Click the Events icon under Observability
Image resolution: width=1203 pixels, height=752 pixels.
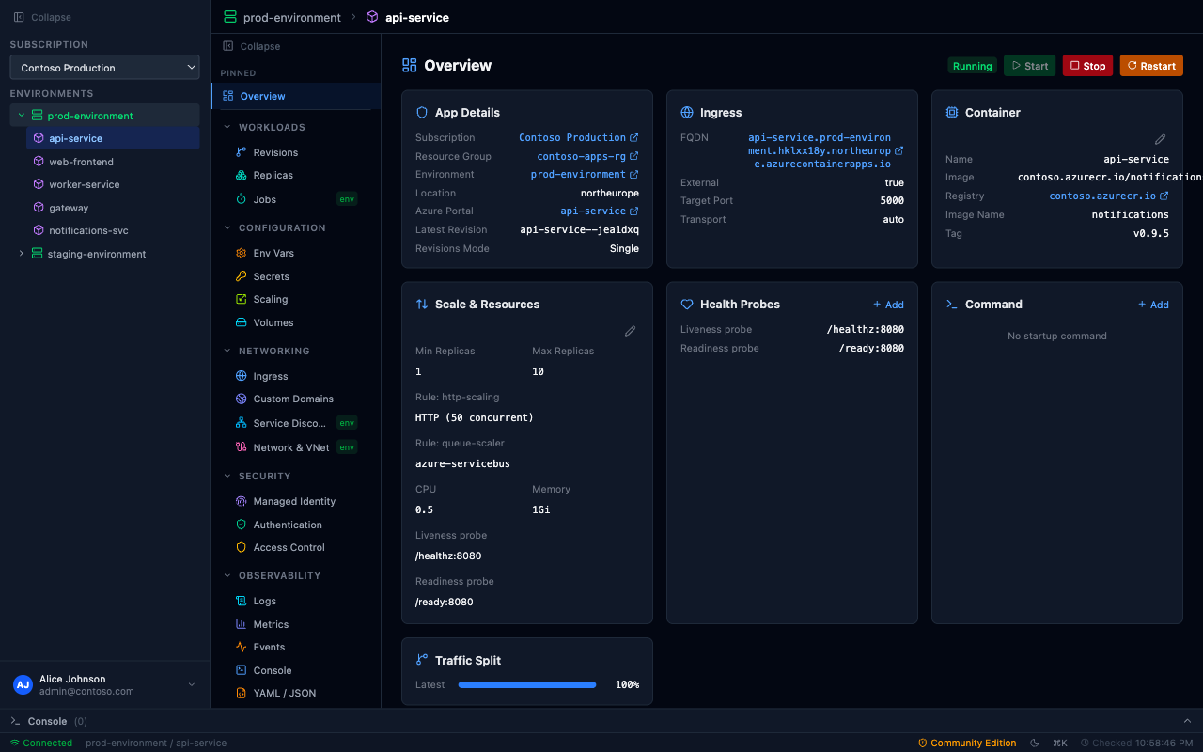241,647
